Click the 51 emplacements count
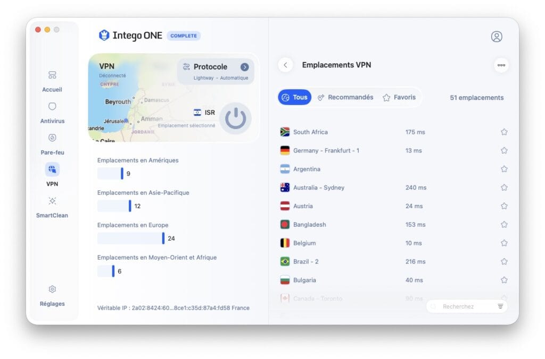This screenshot has width=545, height=359. point(476,98)
